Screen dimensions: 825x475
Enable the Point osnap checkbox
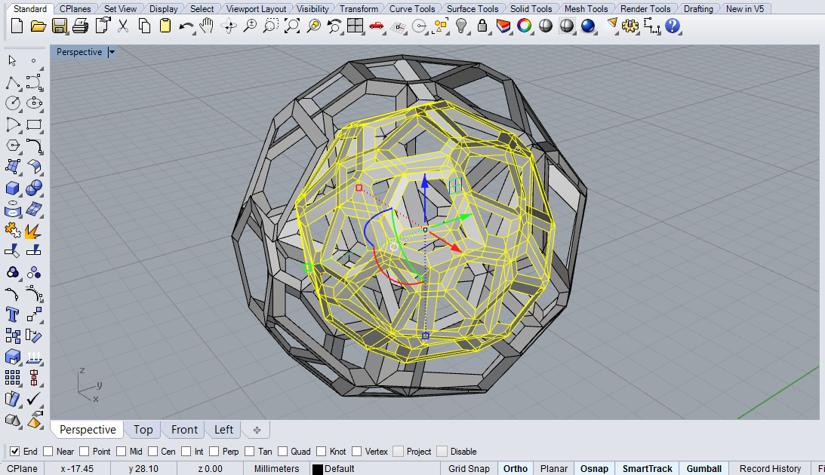click(85, 452)
